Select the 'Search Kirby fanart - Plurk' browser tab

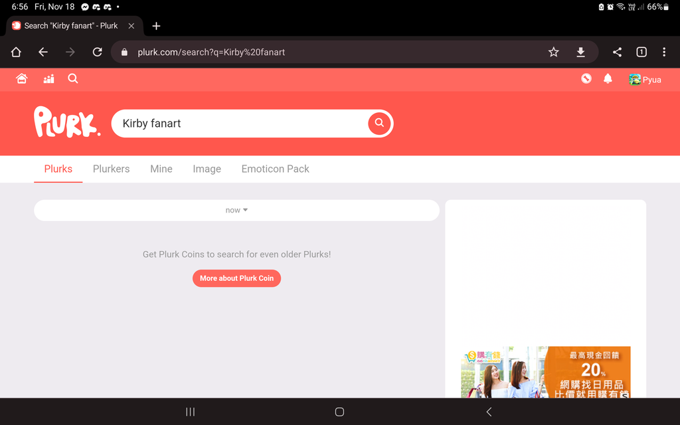pyautogui.click(x=74, y=26)
